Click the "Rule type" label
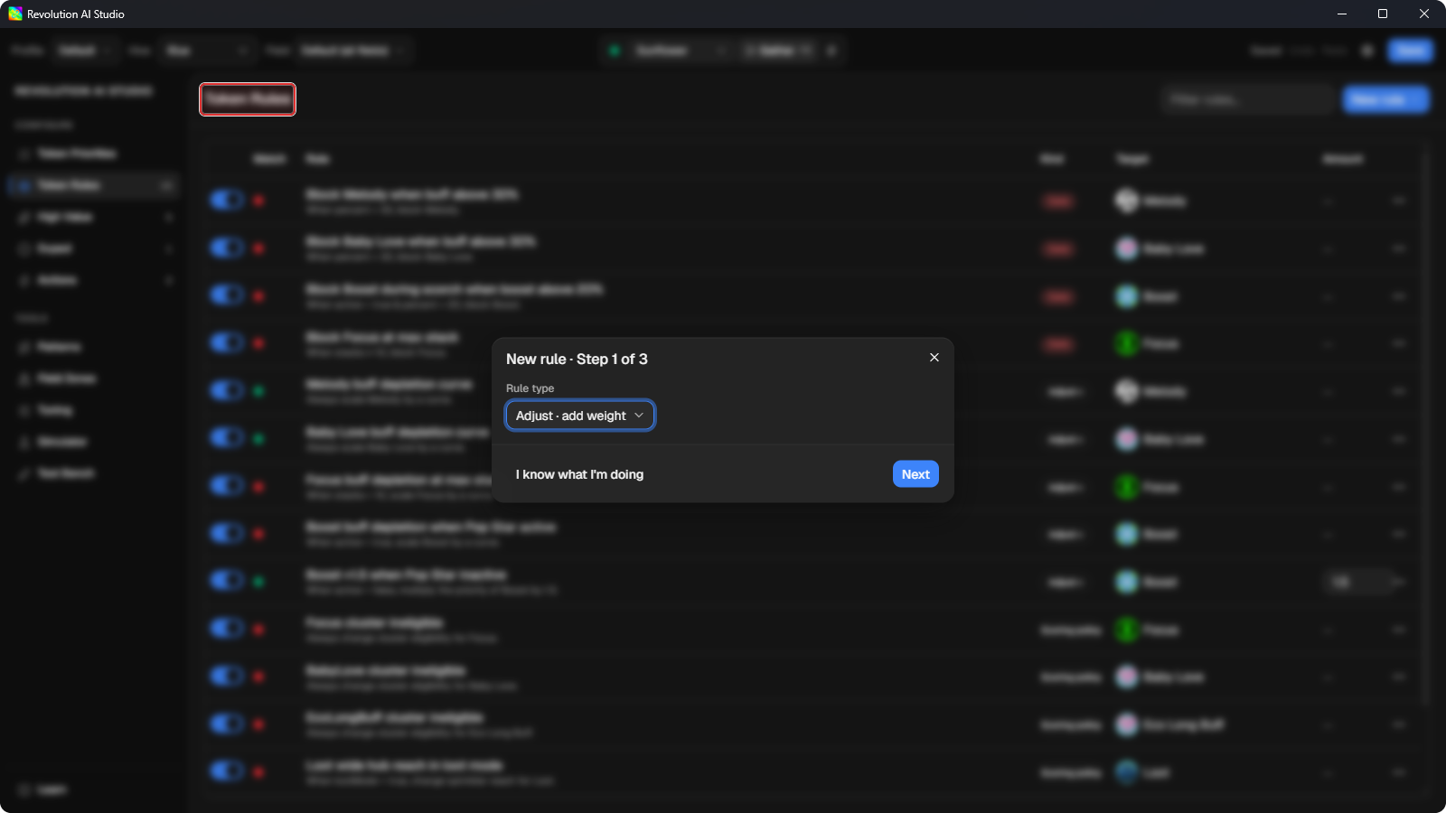This screenshot has height=813, width=1446. coord(530,388)
